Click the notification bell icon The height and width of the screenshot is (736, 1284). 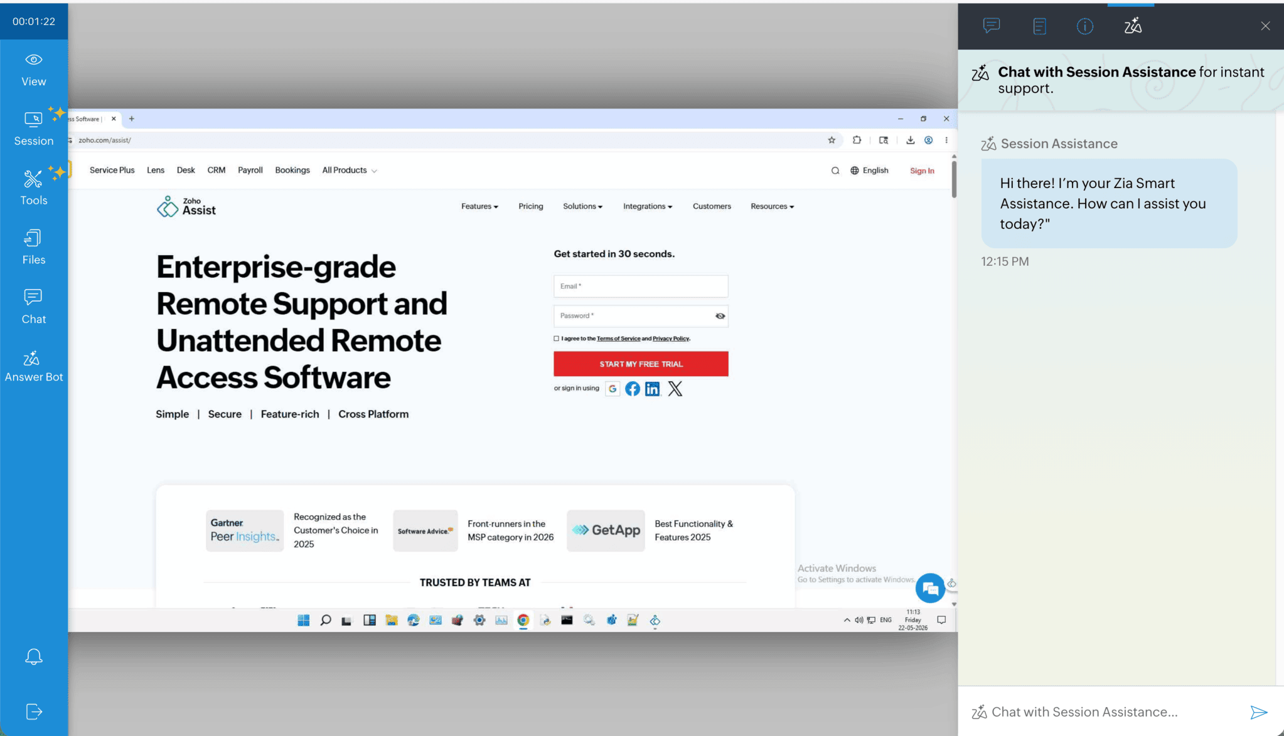tap(34, 656)
